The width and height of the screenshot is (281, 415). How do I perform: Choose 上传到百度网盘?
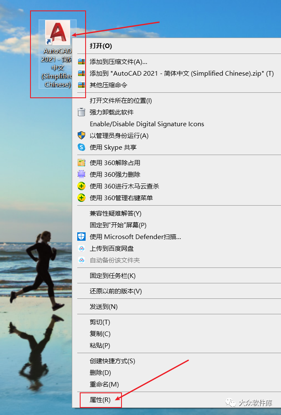click(x=111, y=249)
